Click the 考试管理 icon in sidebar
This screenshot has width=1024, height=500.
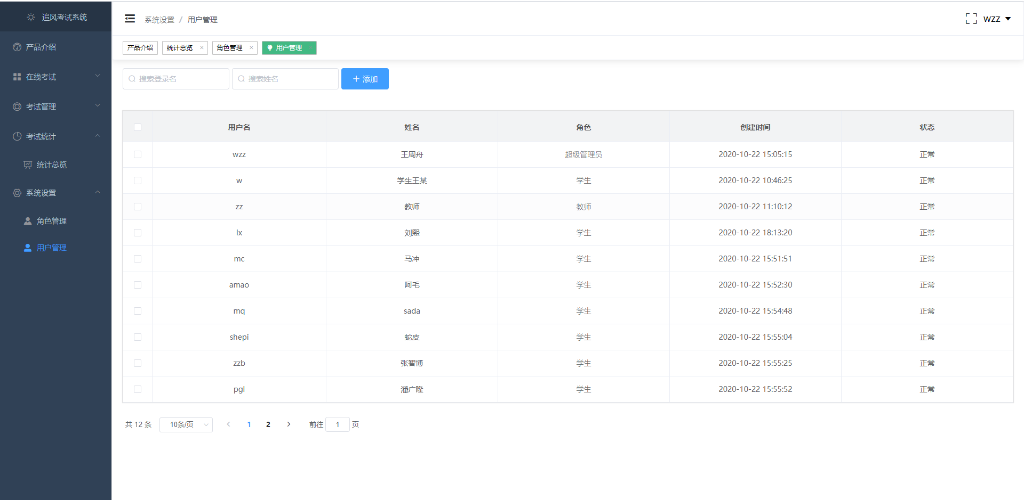click(x=17, y=106)
